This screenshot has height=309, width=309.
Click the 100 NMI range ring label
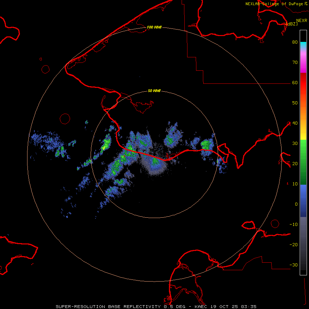[x=154, y=27]
